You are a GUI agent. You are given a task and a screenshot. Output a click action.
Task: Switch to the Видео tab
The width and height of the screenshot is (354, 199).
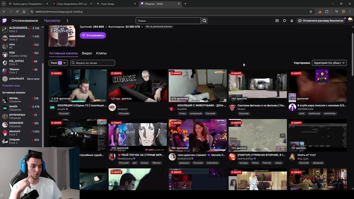click(87, 53)
